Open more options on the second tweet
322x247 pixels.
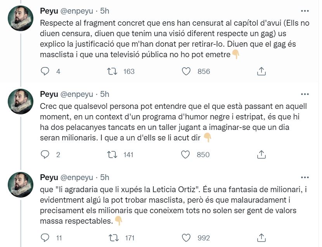[x=305, y=94]
